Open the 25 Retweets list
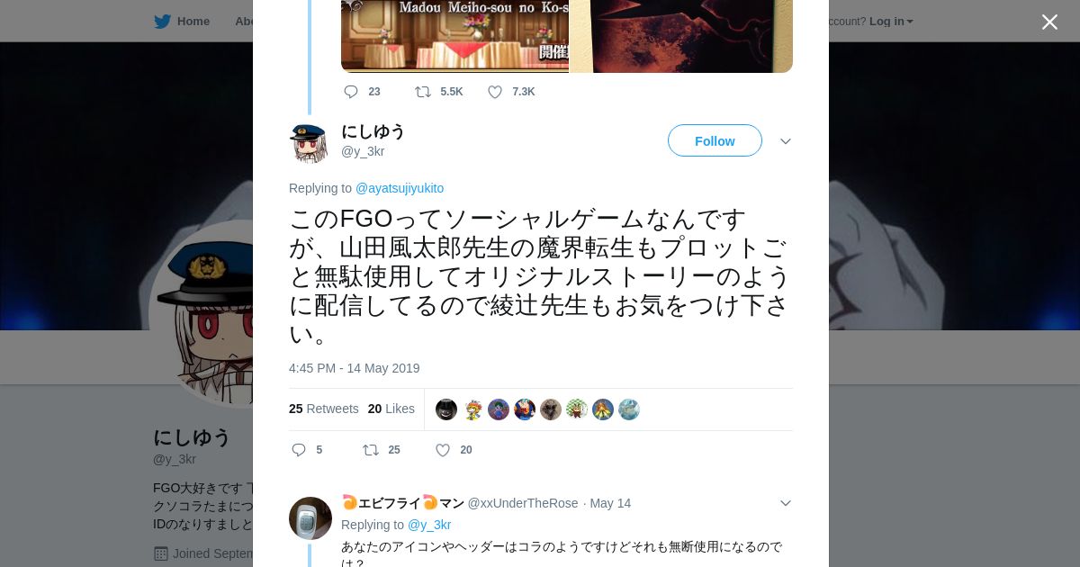The width and height of the screenshot is (1080, 567). pos(324,409)
